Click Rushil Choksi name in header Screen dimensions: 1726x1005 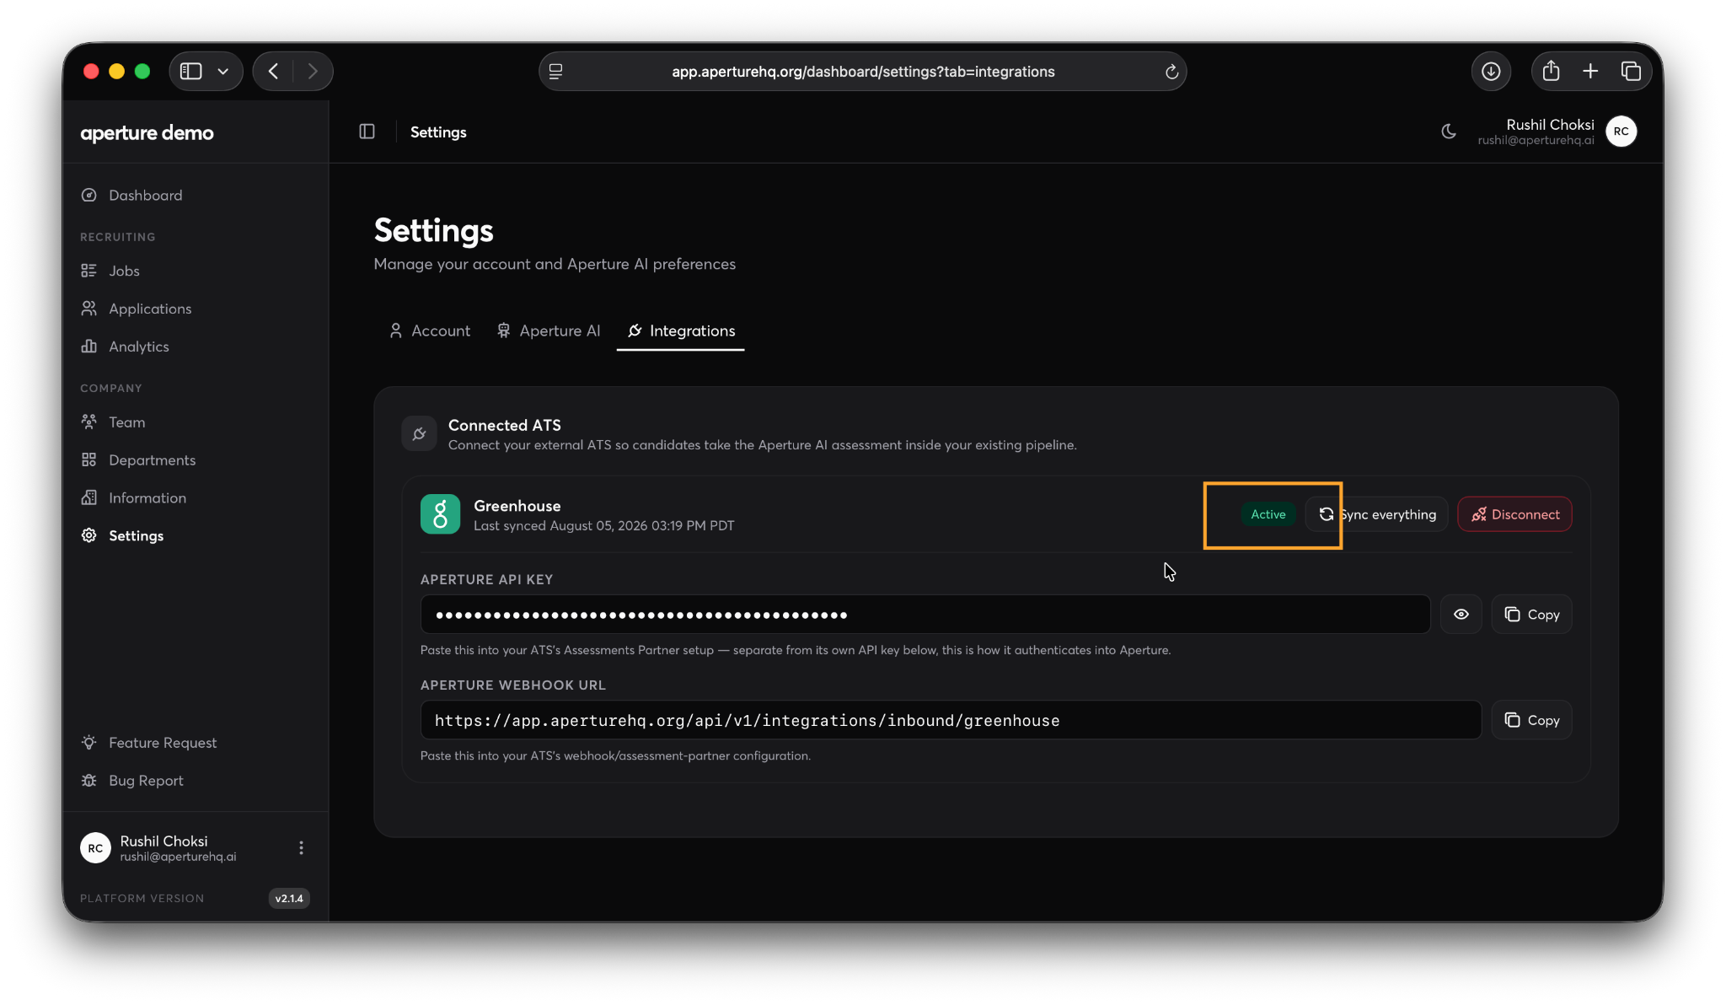(x=1550, y=125)
